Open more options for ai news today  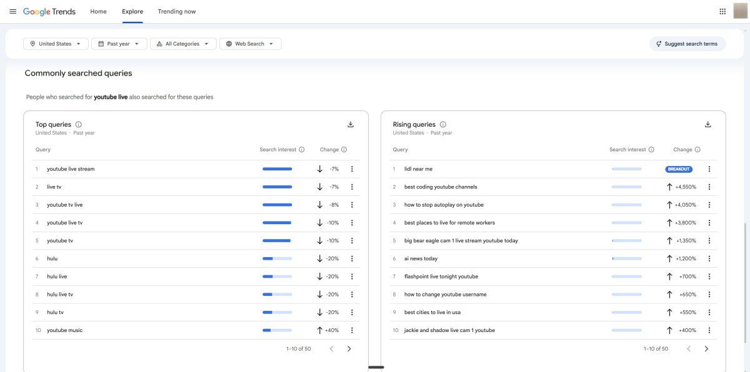pos(709,258)
